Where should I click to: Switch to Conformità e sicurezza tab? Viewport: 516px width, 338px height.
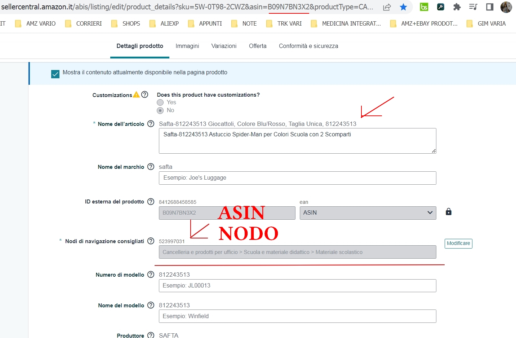coord(308,46)
